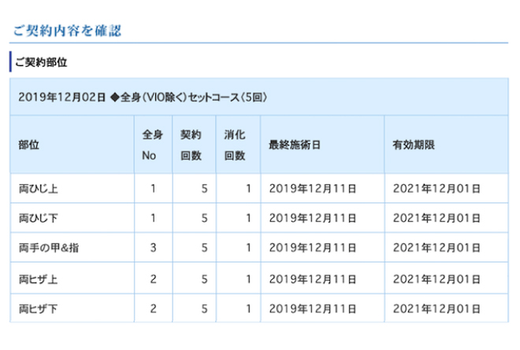Screen dimensions: 520x350
Task: Click the 両ヒザ下 row label
Action: click(39, 308)
